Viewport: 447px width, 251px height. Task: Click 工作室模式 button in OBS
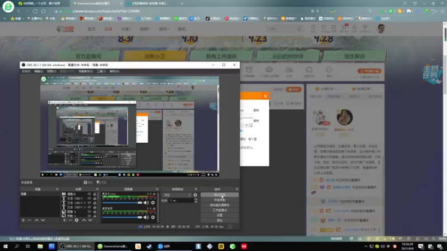pyautogui.click(x=220, y=210)
